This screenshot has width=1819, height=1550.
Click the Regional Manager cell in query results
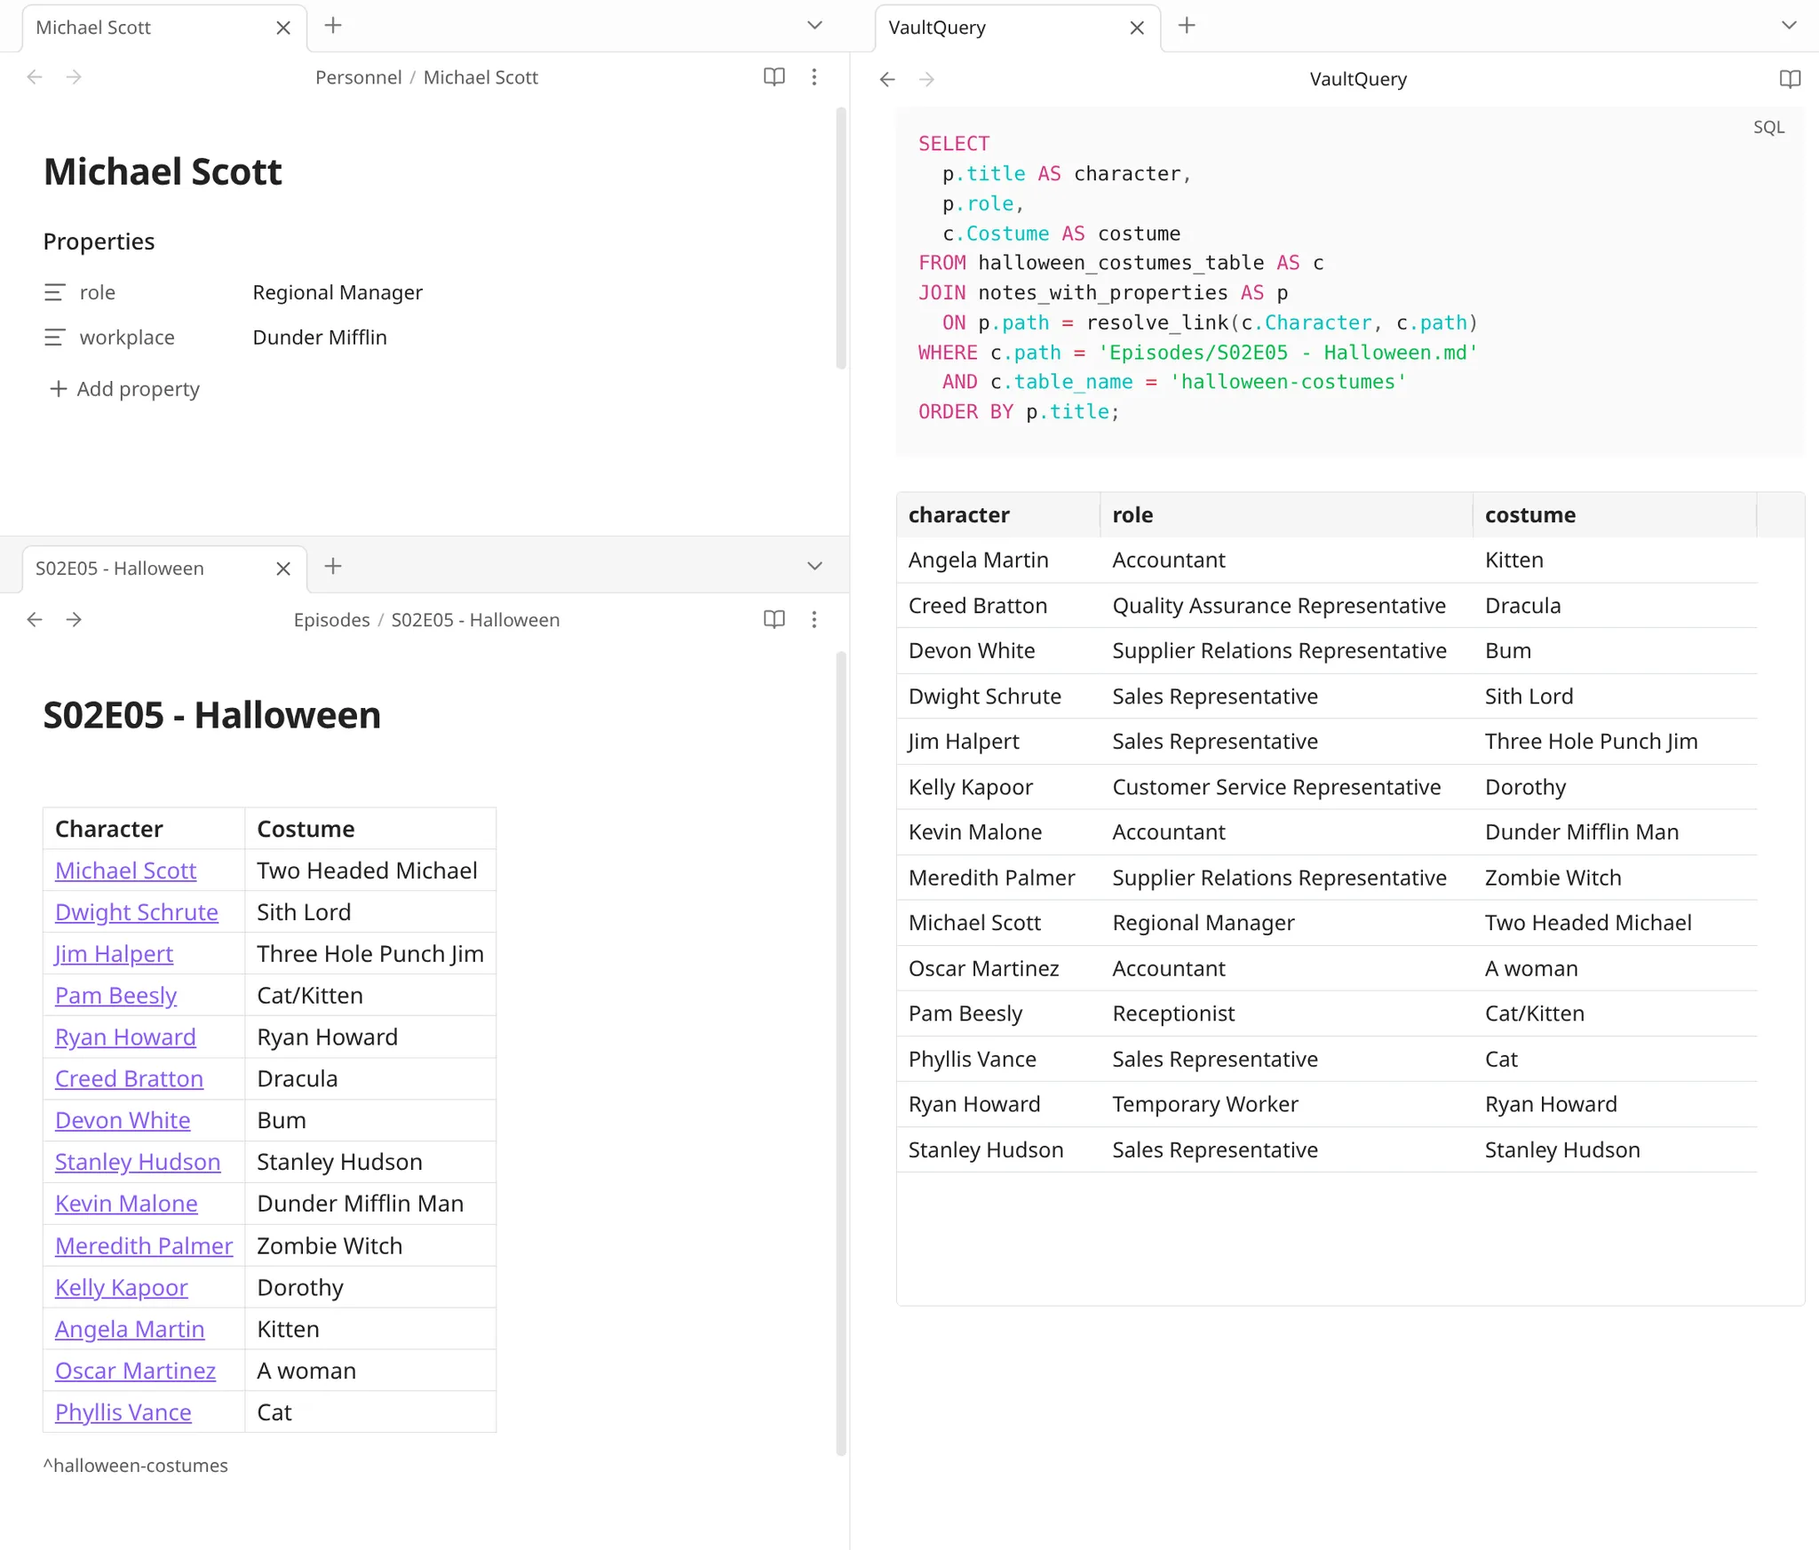[1286, 923]
